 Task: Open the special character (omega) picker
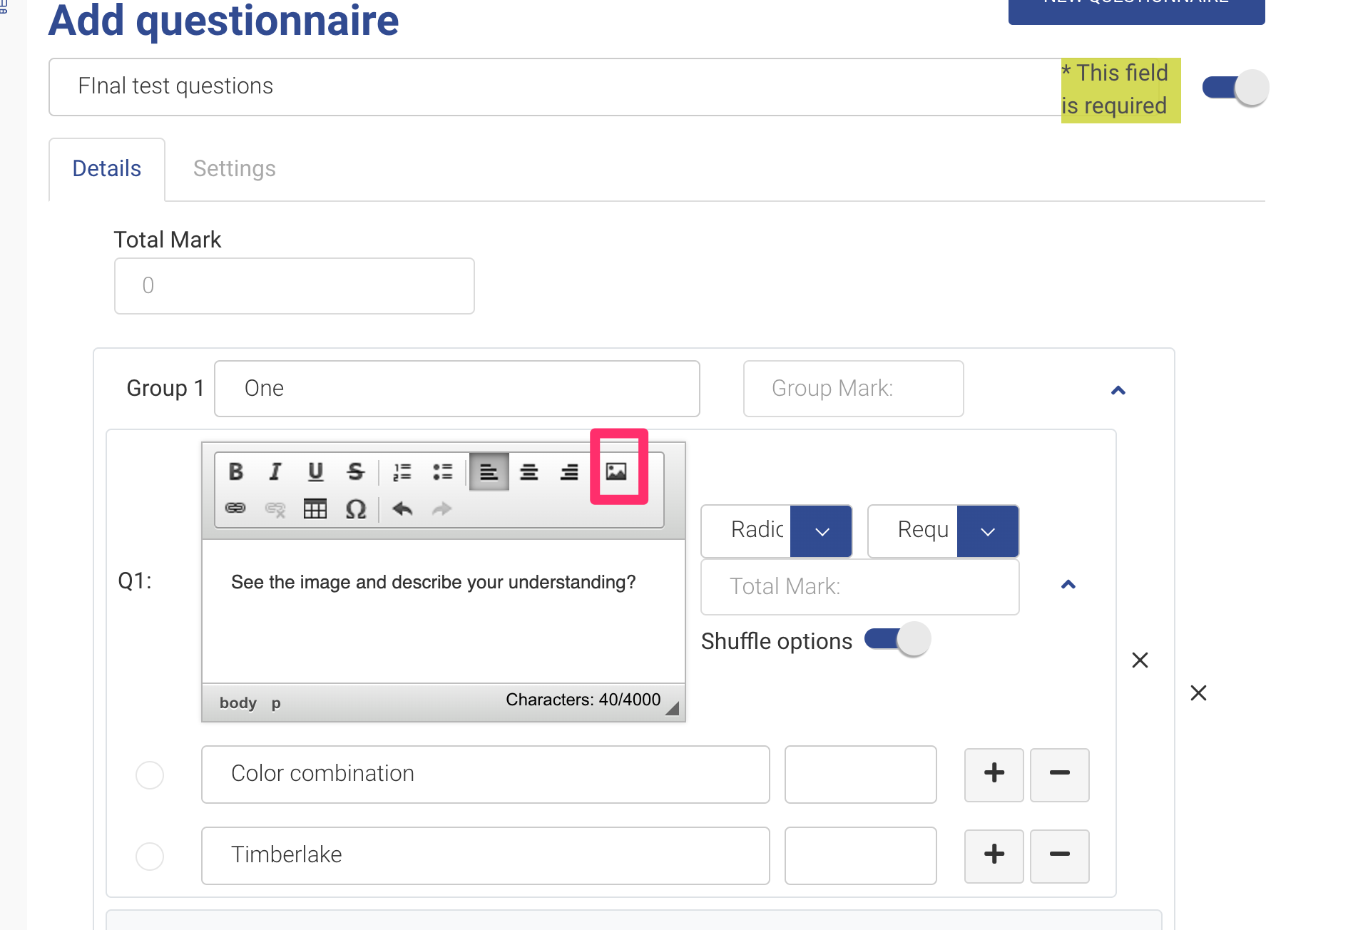[x=355, y=509]
